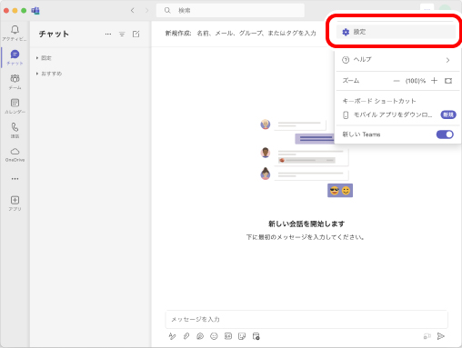Open the emoji picker icon
This screenshot has height=348, width=462.
pos(214,336)
